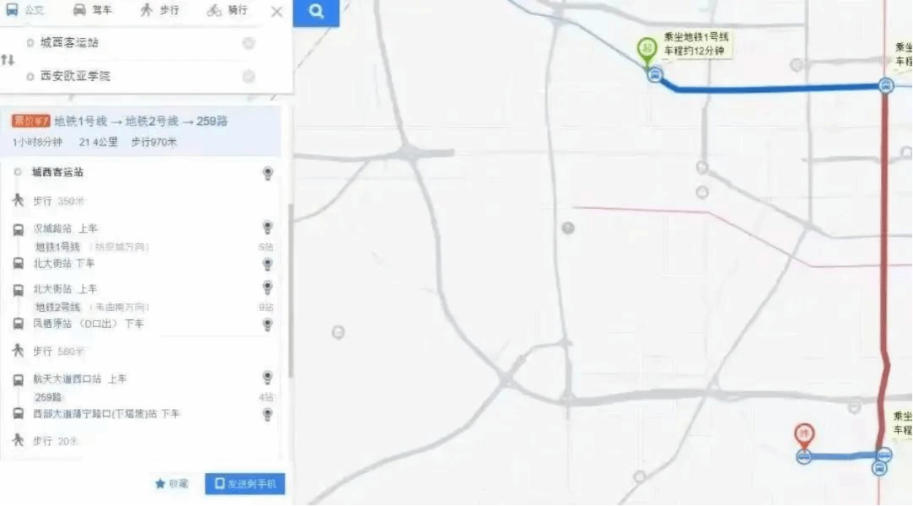Viewport: 913px width, 506px height.
Task: Clear the 城西客运站 origin field
Action: point(248,43)
